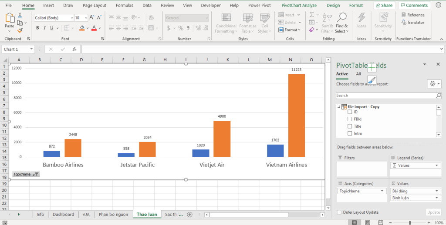The width and height of the screenshot is (446, 225).
Task: Click the zoom in plus button
Action: [x=429, y=223]
